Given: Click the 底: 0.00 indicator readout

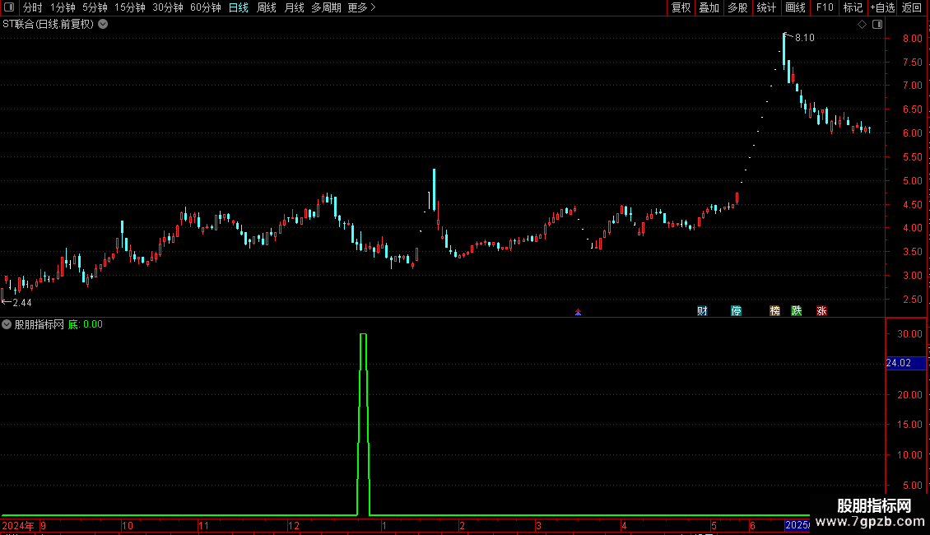Looking at the screenshot, I should [86, 324].
